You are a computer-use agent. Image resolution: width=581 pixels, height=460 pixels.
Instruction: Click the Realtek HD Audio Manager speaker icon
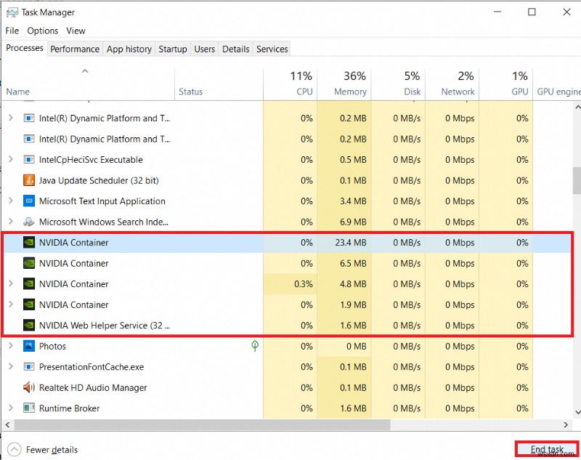point(29,387)
